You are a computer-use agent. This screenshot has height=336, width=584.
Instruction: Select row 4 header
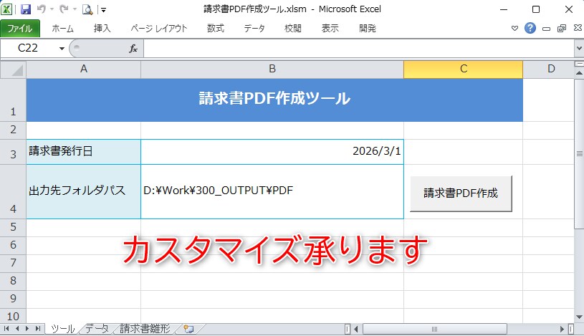click(x=13, y=191)
